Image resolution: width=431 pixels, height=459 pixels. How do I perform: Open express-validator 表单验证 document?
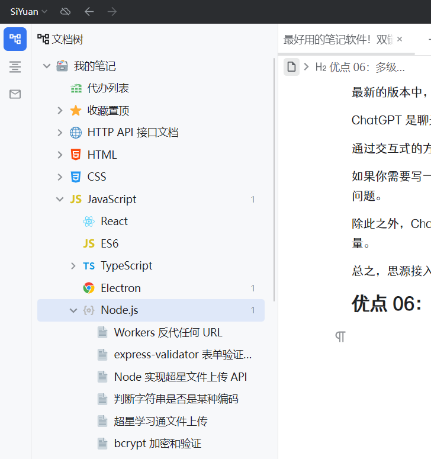(x=183, y=355)
